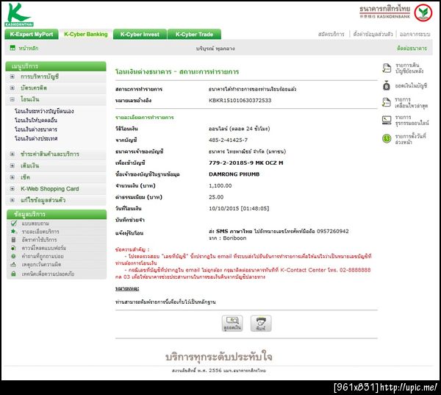Open ดาวน์โหลดแบบฟอร์ม link
Viewport: 441px width, 395px height.
coord(44,248)
